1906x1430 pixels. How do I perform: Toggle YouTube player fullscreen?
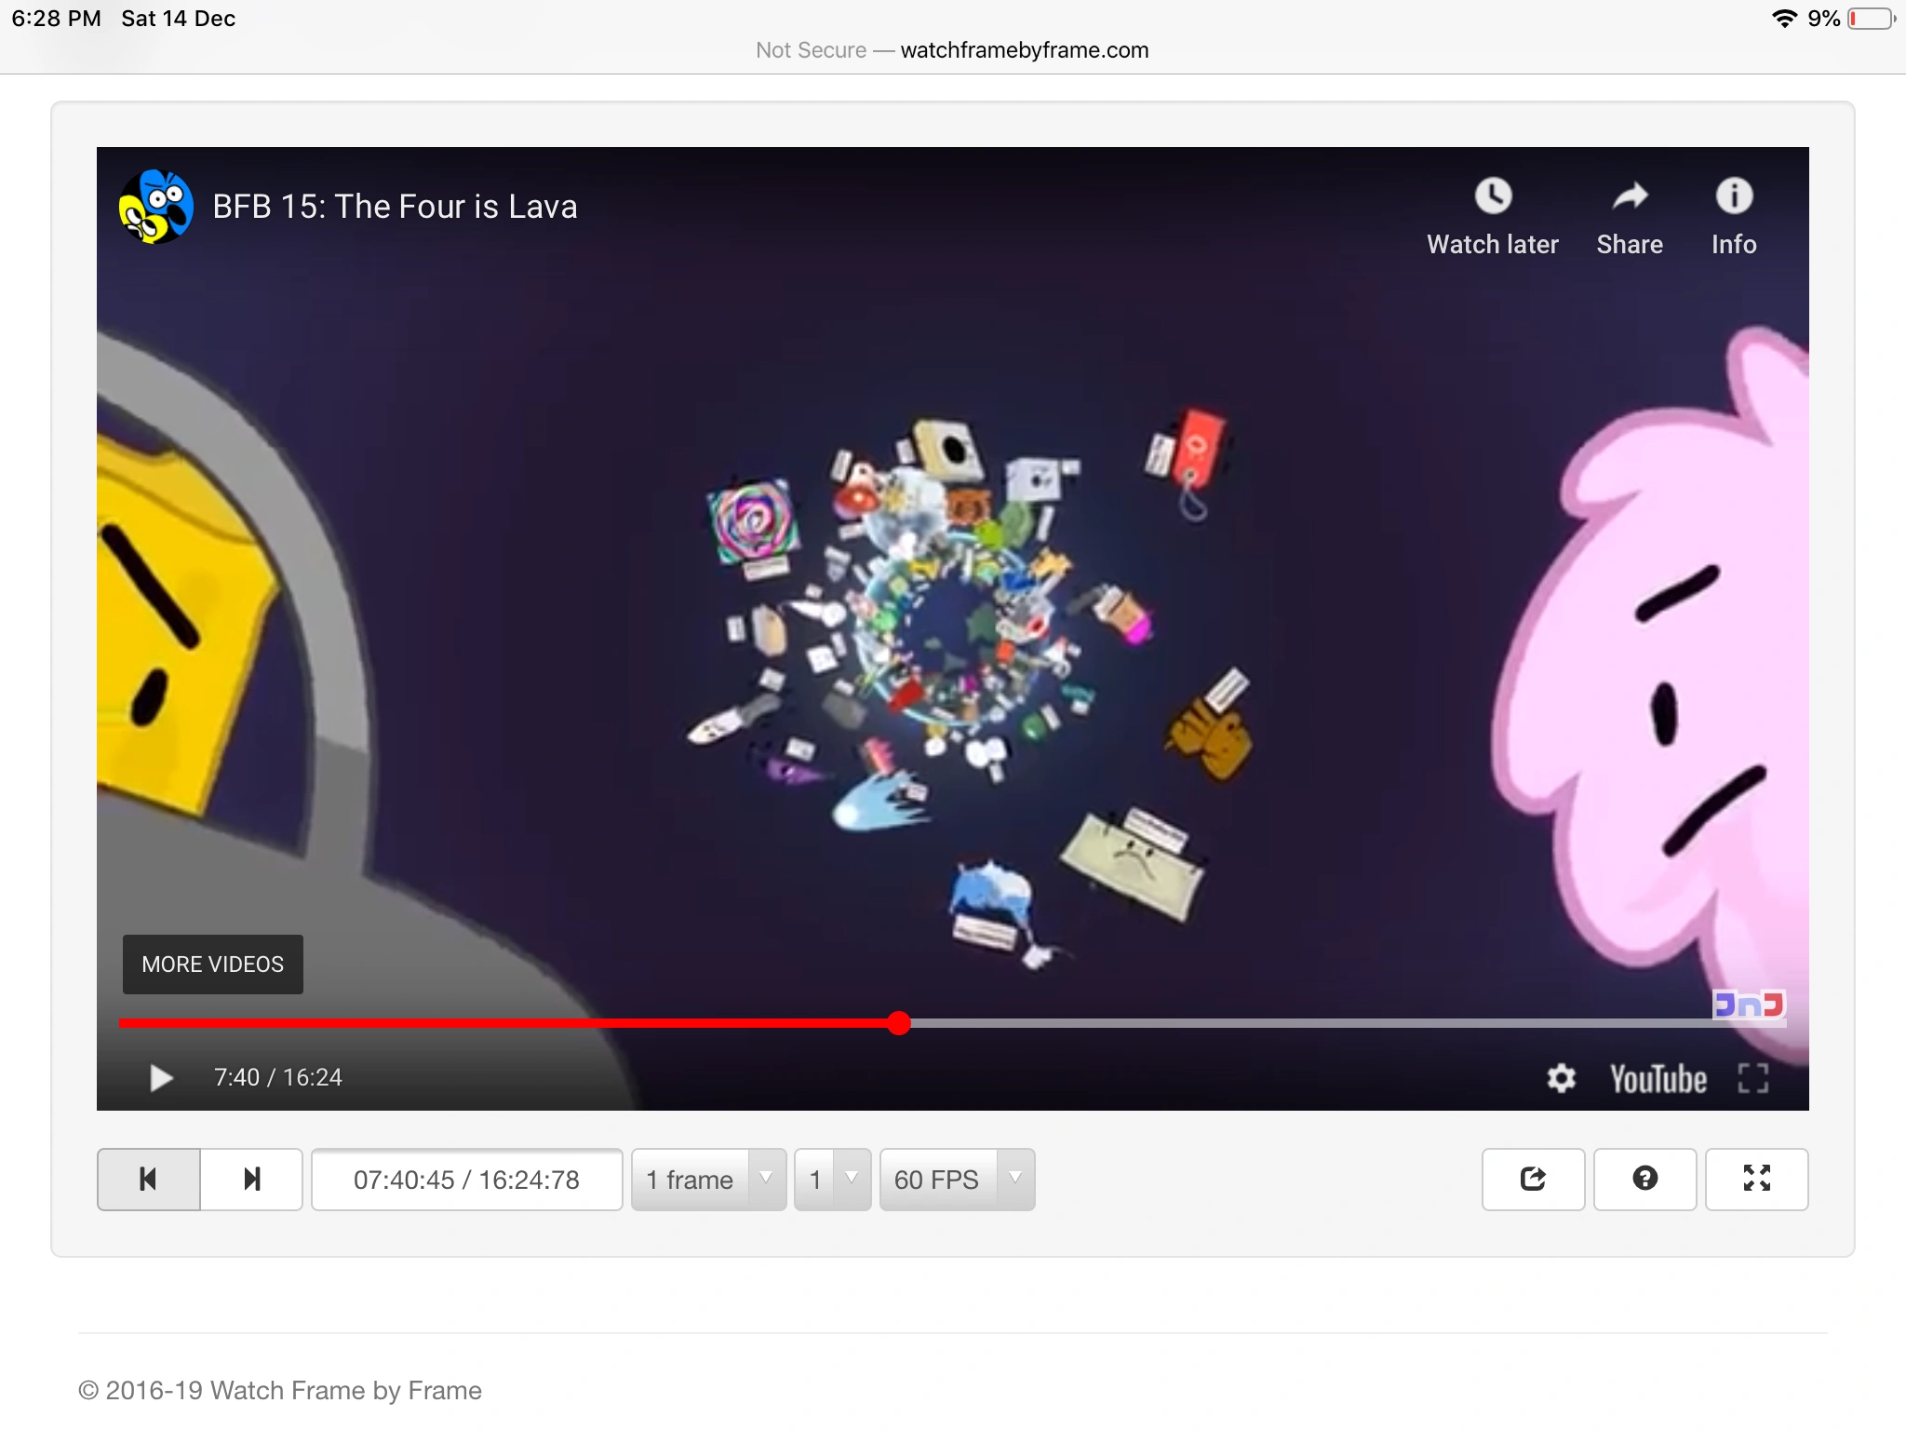point(1752,1078)
